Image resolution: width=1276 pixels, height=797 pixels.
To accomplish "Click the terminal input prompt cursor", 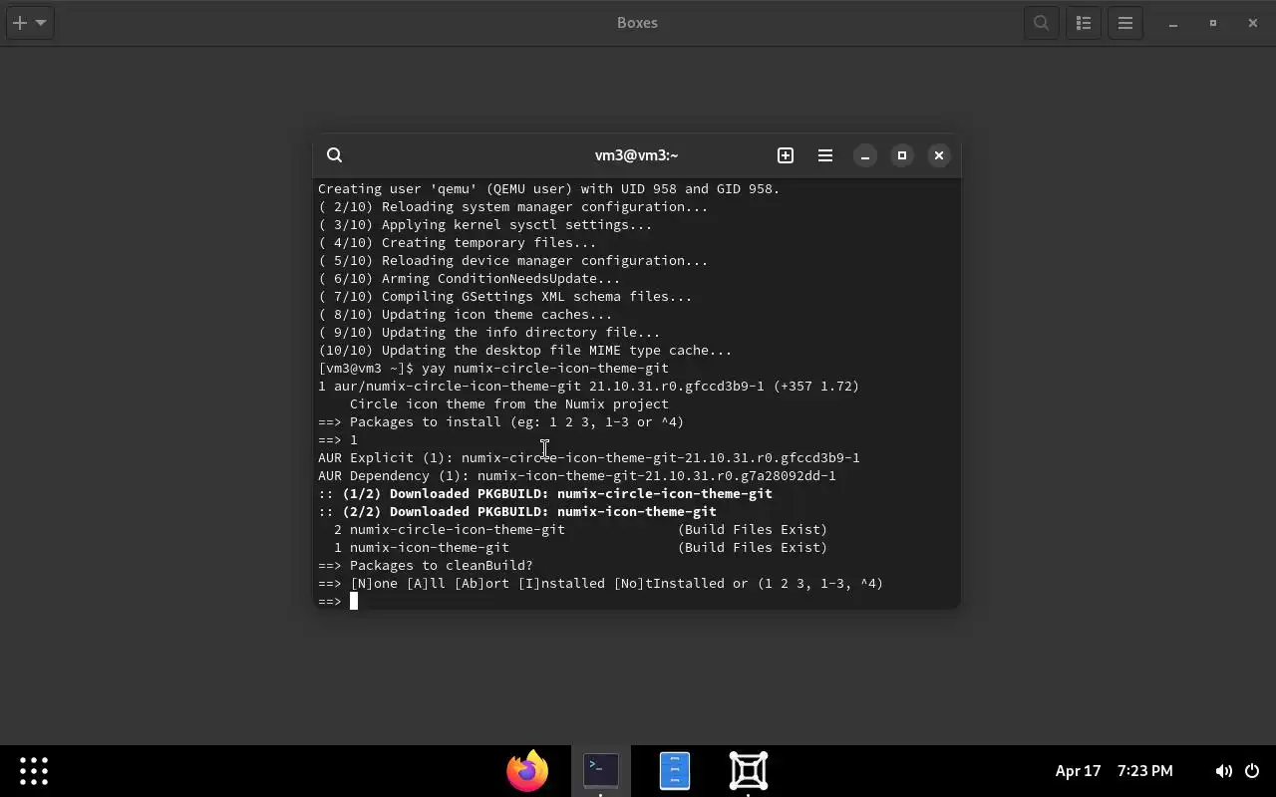I will 353,602.
